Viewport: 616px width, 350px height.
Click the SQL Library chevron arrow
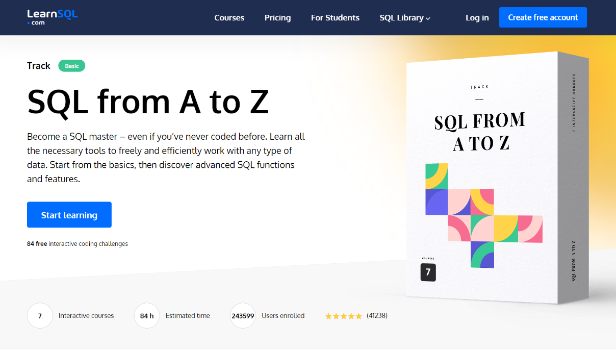coord(428,18)
